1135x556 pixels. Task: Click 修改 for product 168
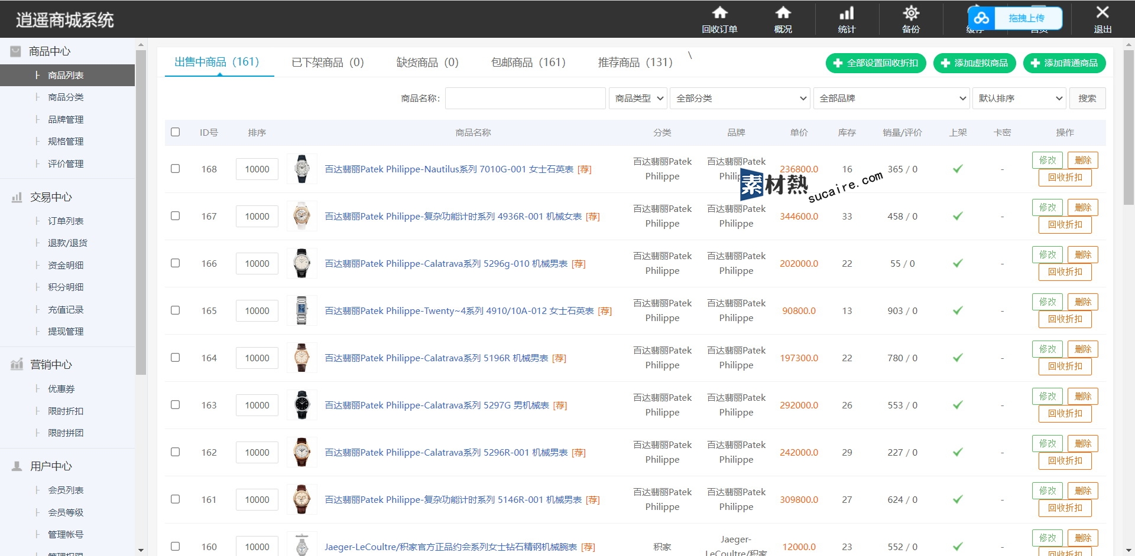(1048, 160)
